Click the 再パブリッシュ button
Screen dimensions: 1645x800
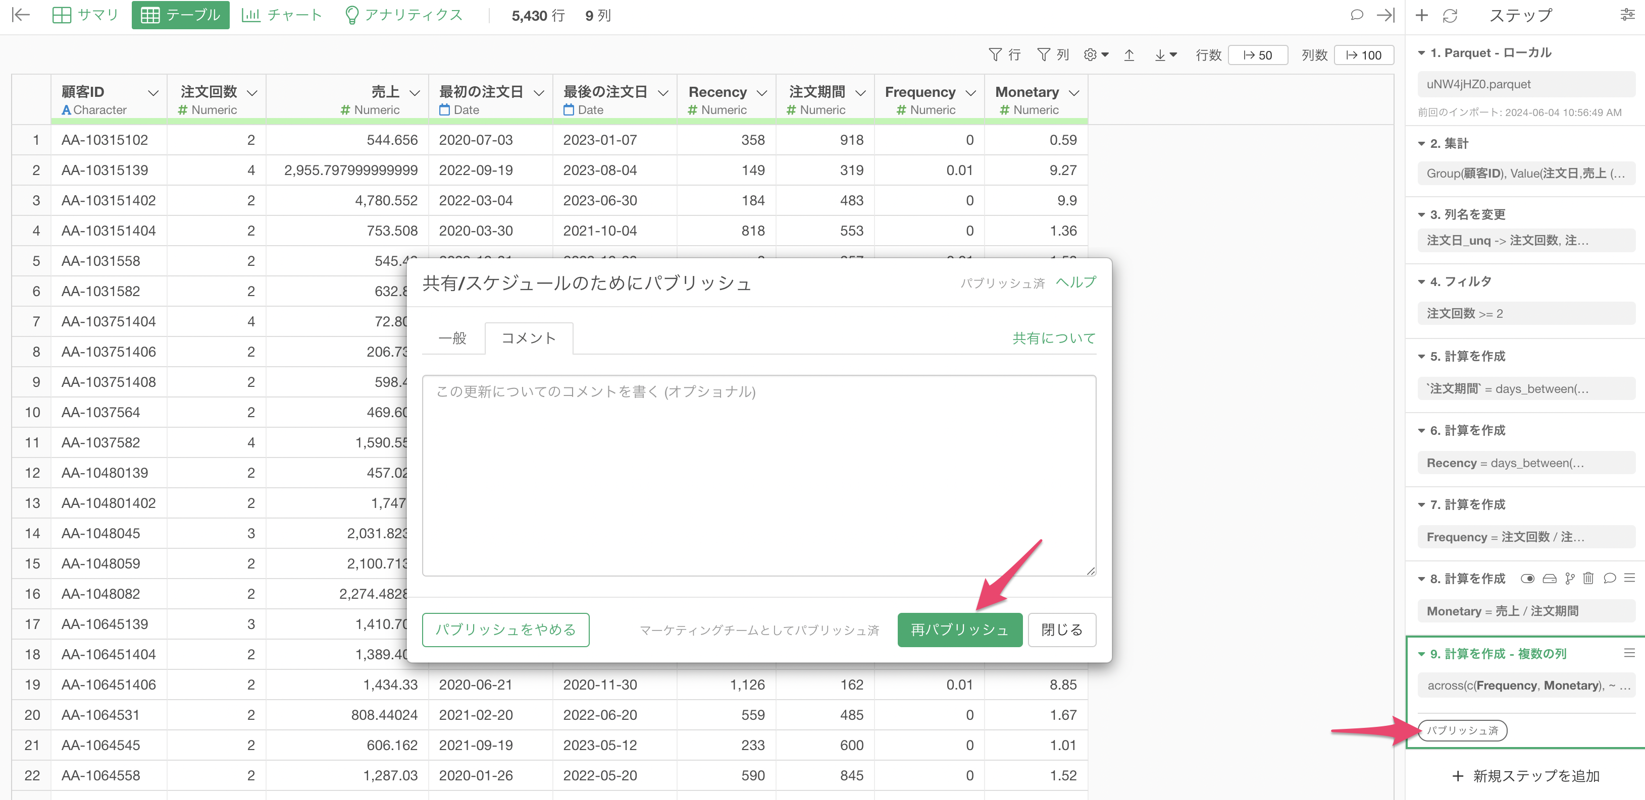(x=959, y=630)
